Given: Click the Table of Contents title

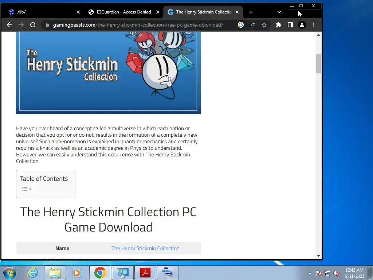Looking at the screenshot, I should coord(44,179).
